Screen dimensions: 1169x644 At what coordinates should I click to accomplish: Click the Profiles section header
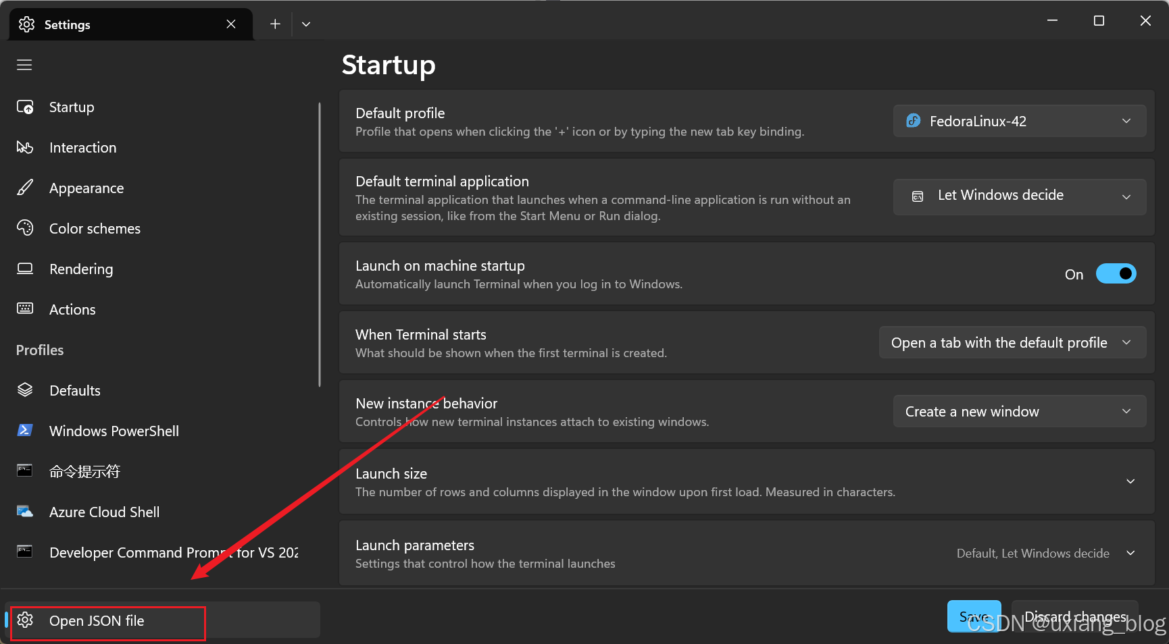click(x=40, y=350)
